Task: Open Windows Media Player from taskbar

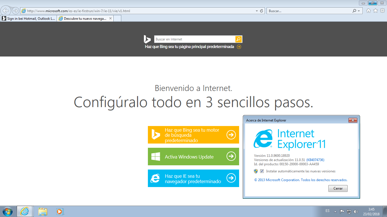Action: coord(60,211)
